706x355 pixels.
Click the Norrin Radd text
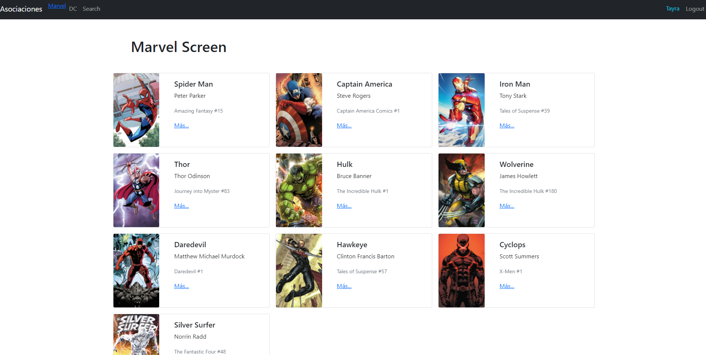(190, 337)
